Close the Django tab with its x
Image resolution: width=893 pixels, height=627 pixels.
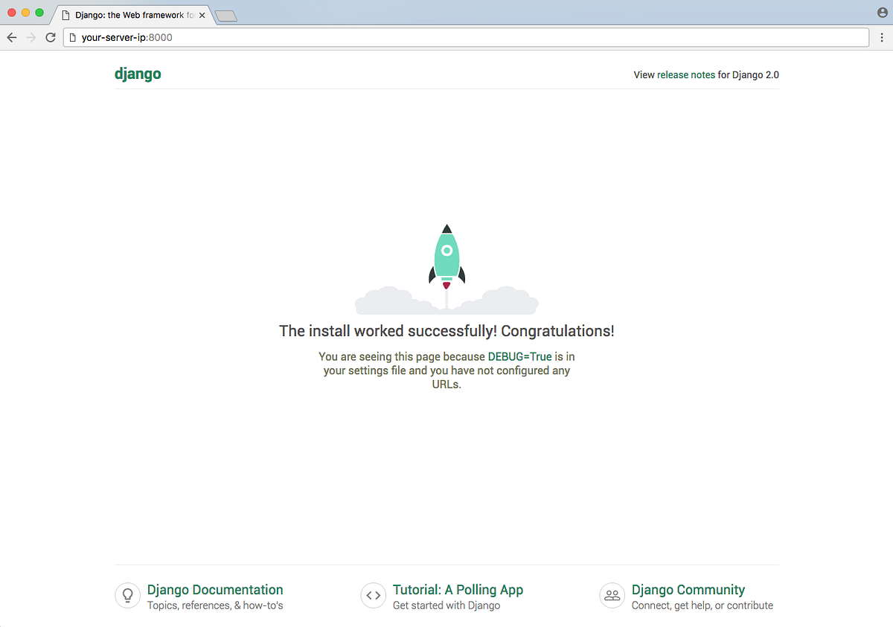click(x=202, y=14)
